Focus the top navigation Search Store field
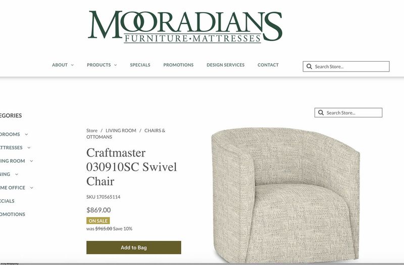Screen dimensions: 404x265 [x=346, y=67]
